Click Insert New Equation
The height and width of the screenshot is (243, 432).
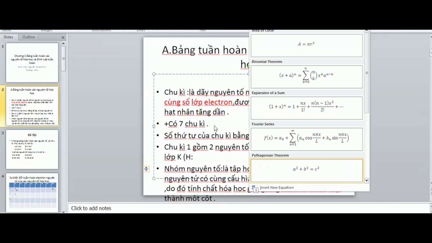click(276, 188)
